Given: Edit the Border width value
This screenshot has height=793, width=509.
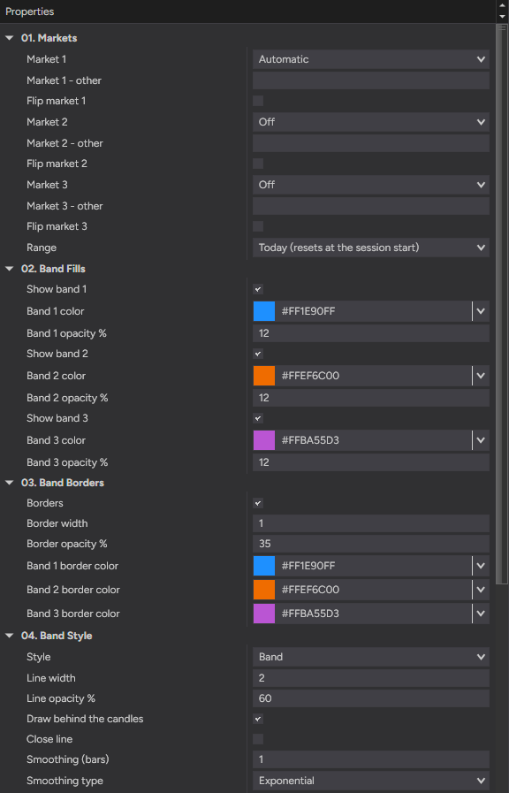Looking at the screenshot, I should pos(370,523).
